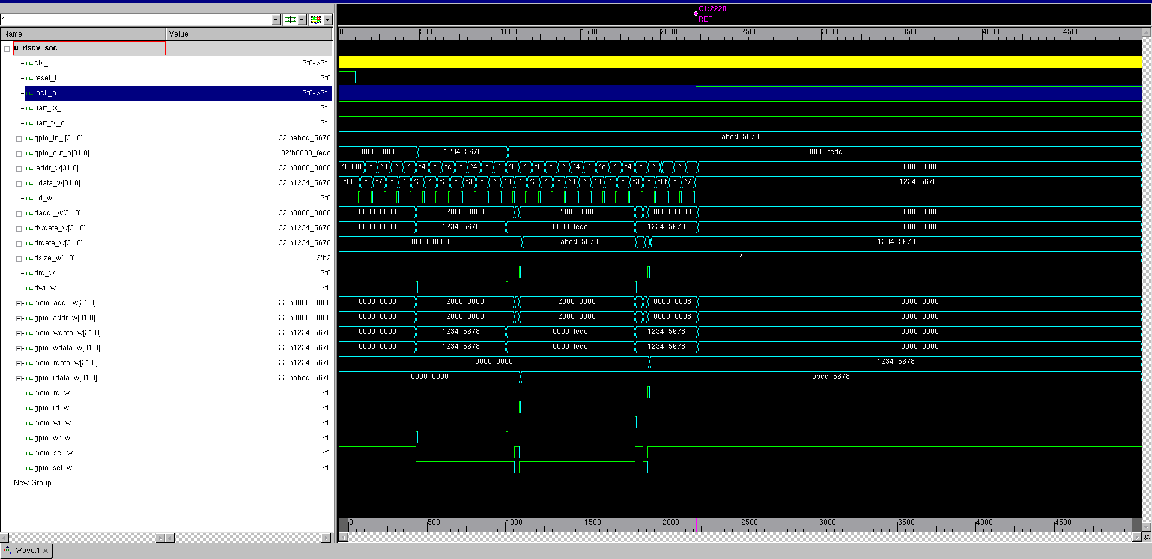Image resolution: width=1152 pixels, height=559 pixels.
Task: Click the REF marker label
Action: point(705,19)
